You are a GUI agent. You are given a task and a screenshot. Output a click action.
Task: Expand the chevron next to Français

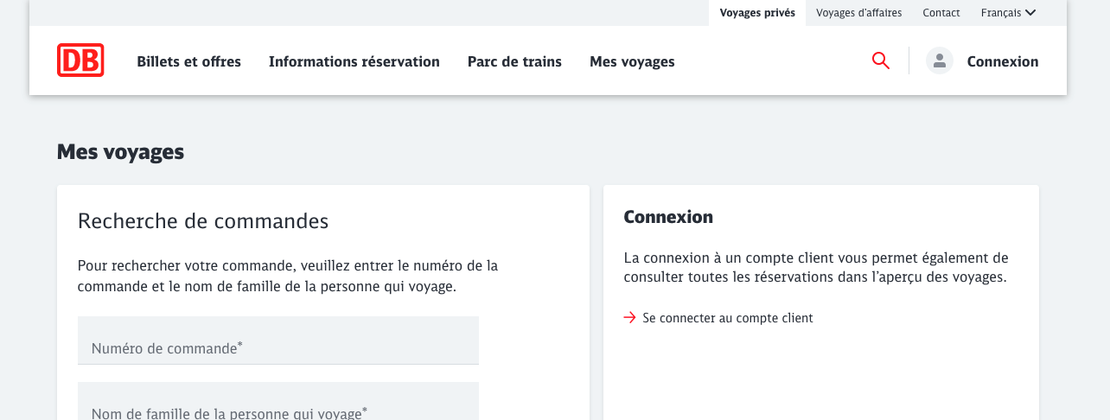tap(1030, 13)
